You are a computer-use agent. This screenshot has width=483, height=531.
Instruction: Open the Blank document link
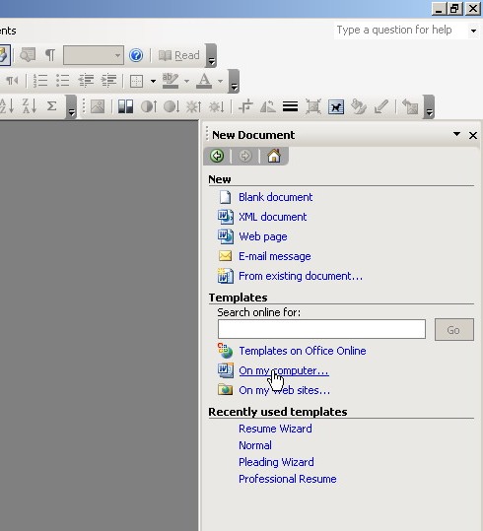[275, 197]
